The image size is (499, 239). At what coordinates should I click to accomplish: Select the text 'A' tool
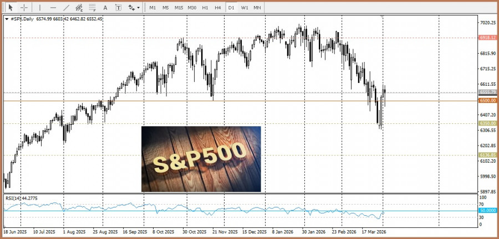pos(105,7)
